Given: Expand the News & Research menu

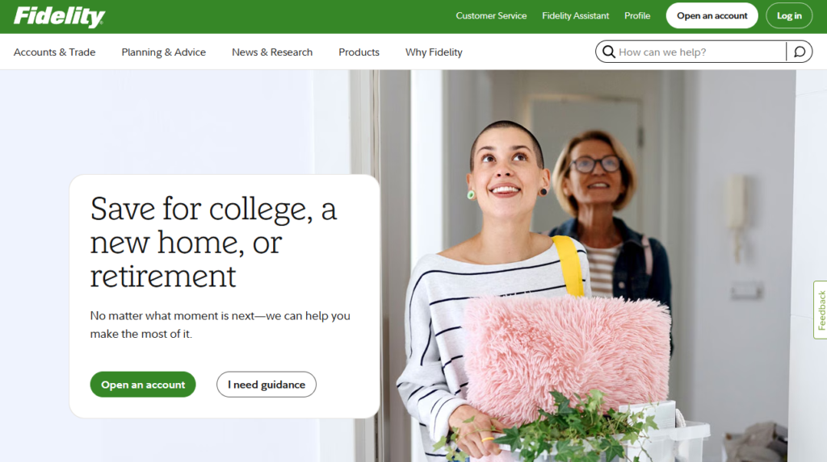Looking at the screenshot, I should 272,52.
